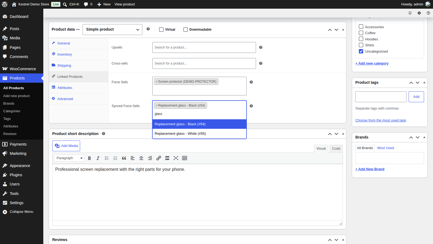Align text left in editor
Viewport: 433px width, 244px height.
133,158
